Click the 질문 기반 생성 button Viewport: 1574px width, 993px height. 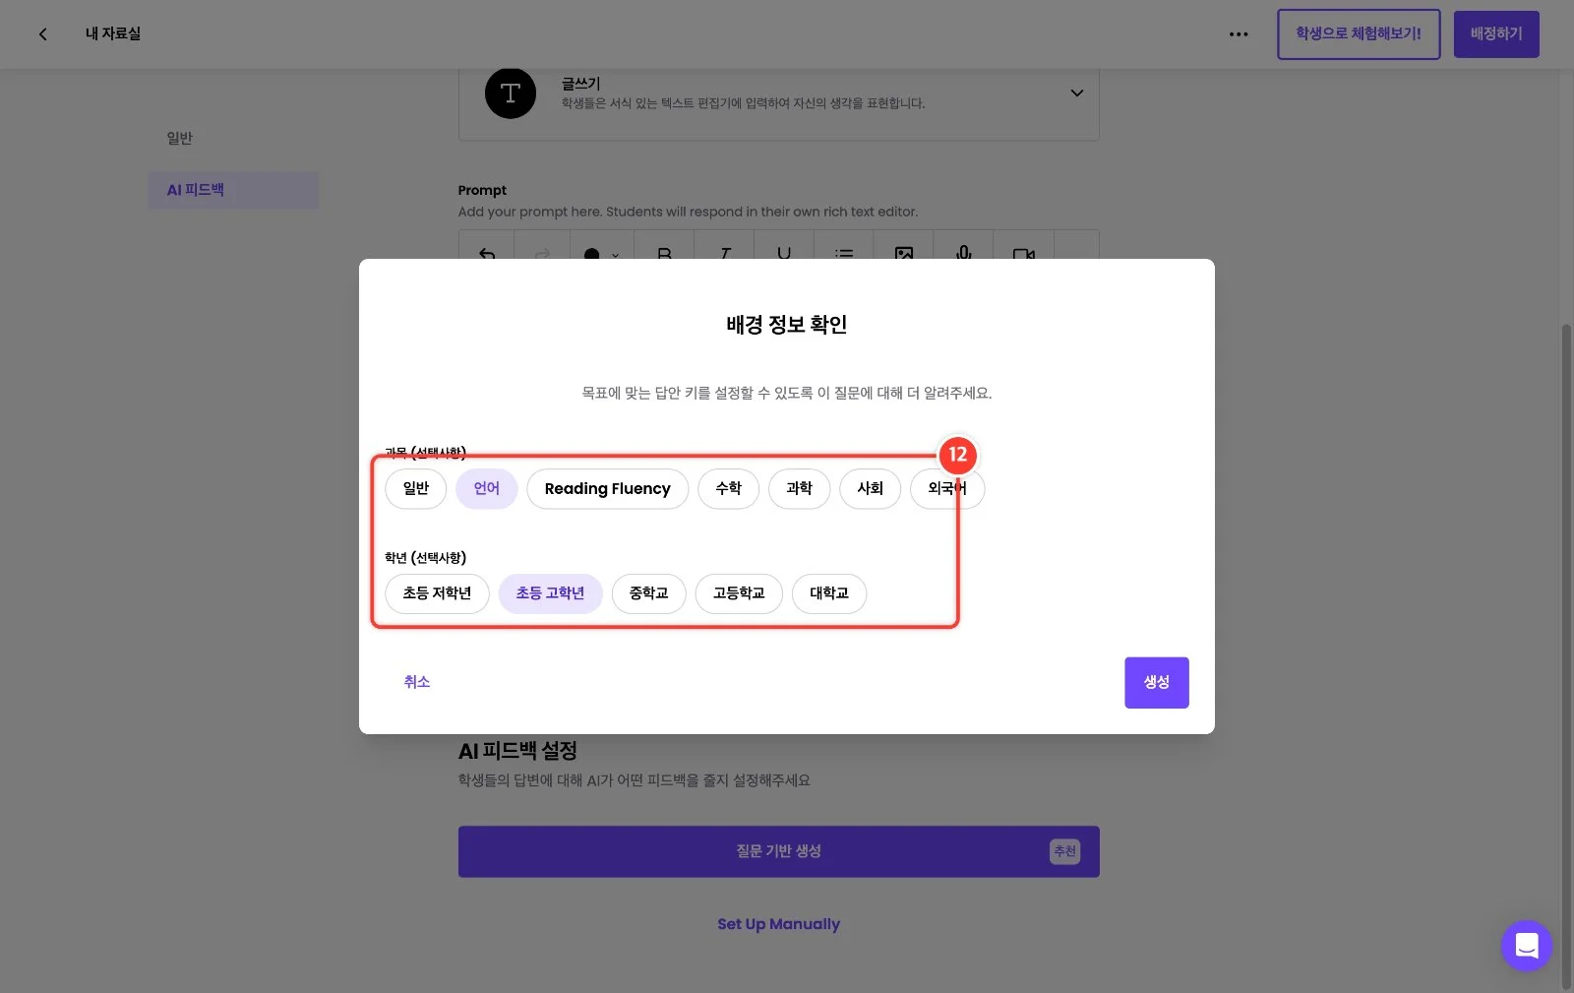(x=779, y=852)
